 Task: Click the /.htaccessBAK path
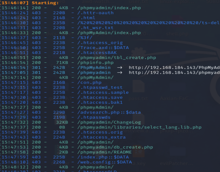point(97,53)
